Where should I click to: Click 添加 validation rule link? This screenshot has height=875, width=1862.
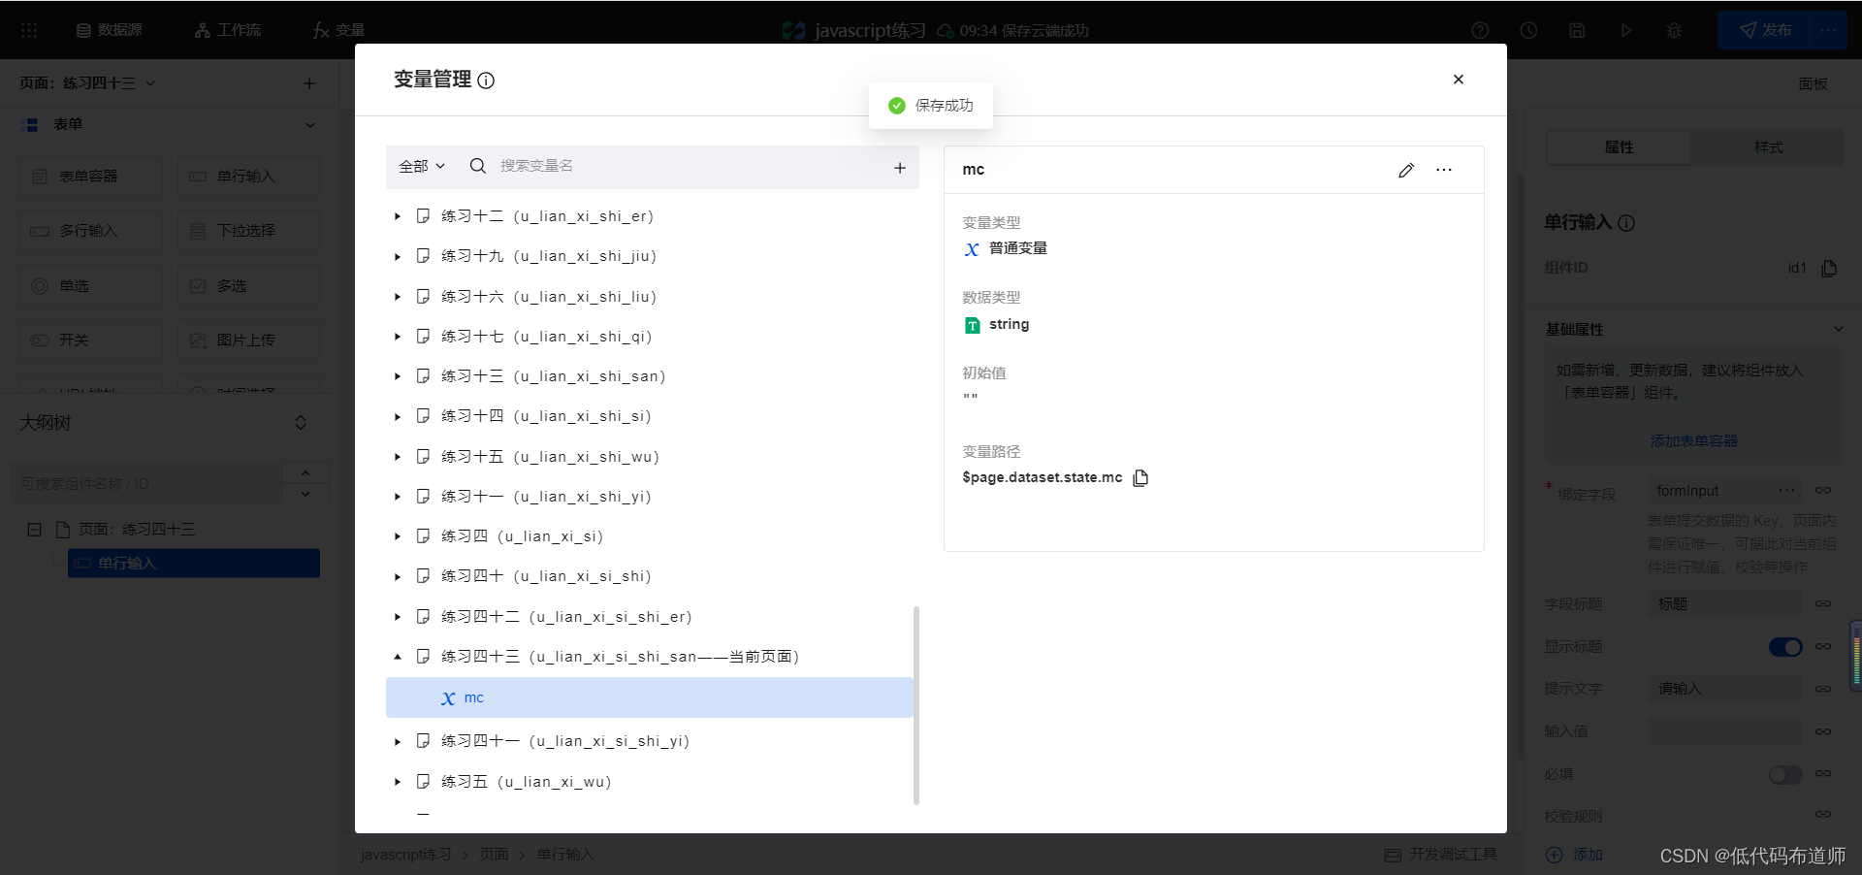point(1574,855)
